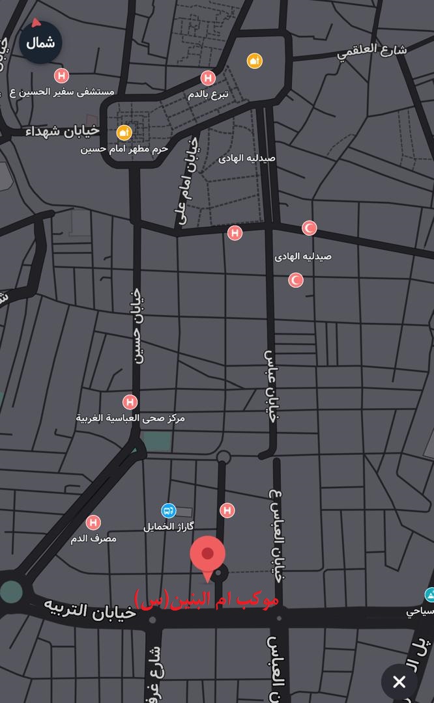The width and height of the screenshot is (434, 703).
Task: Tap the خيابان شهداء street label
Action: pos(63,131)
